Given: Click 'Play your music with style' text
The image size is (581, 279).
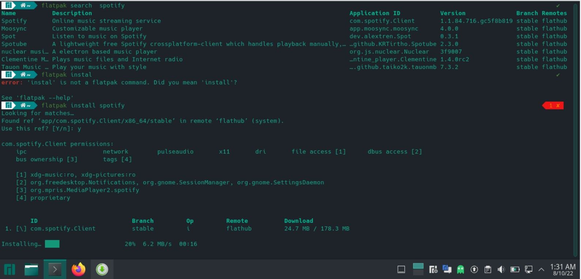Looking at the screenshot, I should pos(99,67).
